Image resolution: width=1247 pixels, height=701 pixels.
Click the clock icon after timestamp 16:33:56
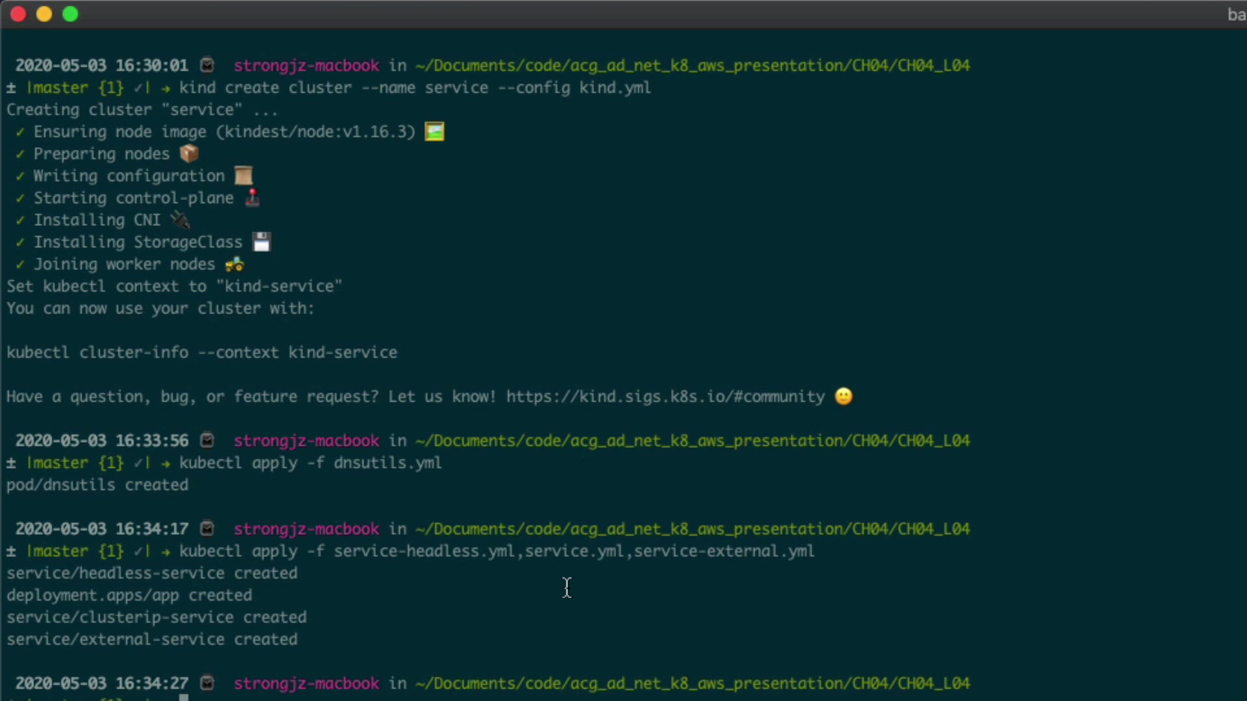click(207, 441)
